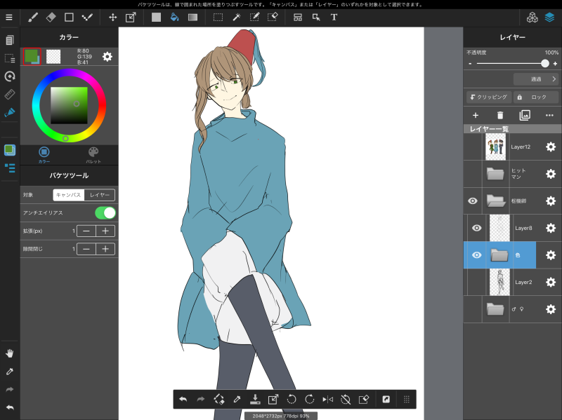
Task: Show ヒットマン folder via visibility box
Action: point(473,174)
